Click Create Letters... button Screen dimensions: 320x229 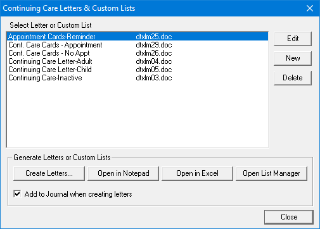pyautogui.click(x=49, y=173)
